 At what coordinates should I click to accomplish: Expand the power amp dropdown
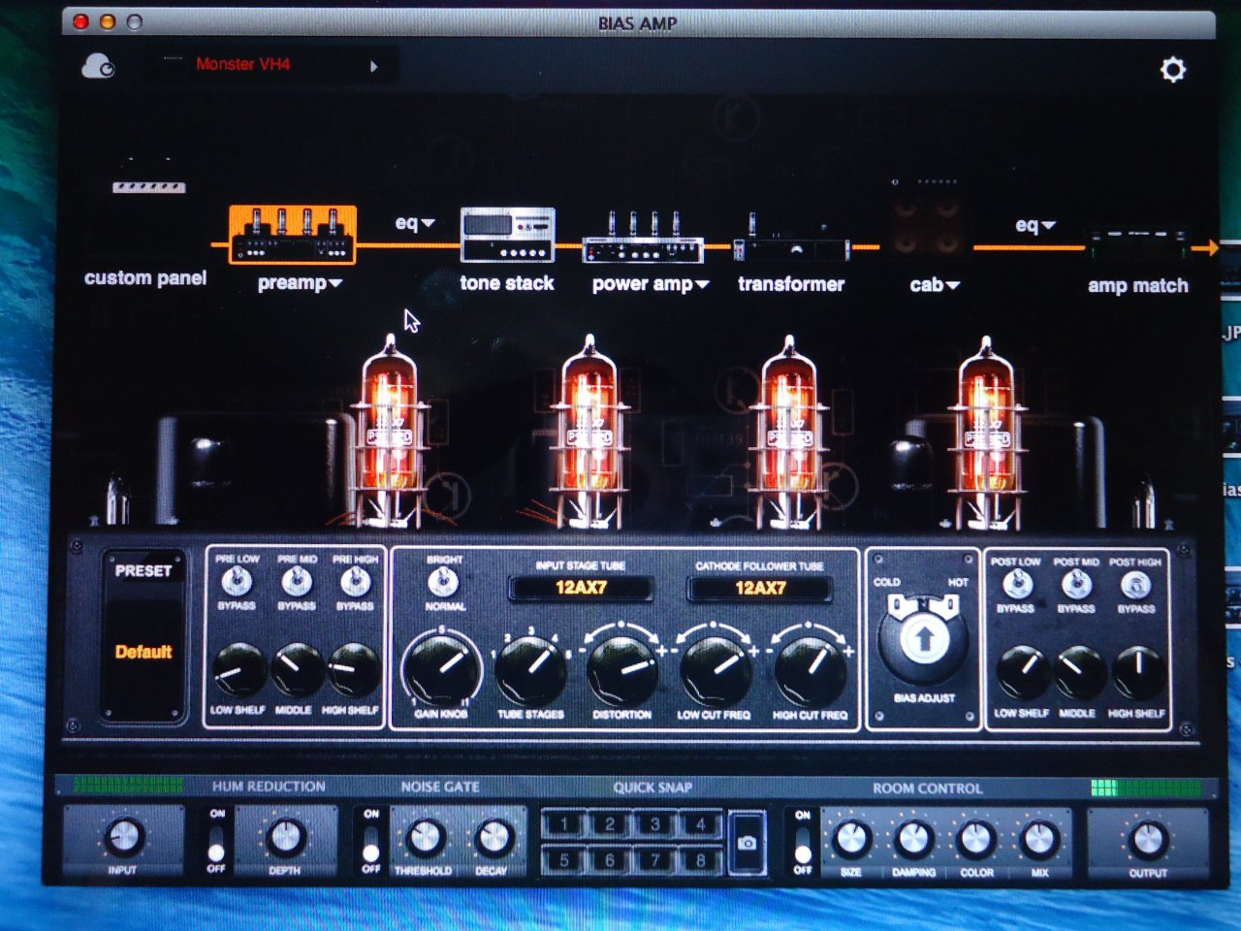[703, 285]
